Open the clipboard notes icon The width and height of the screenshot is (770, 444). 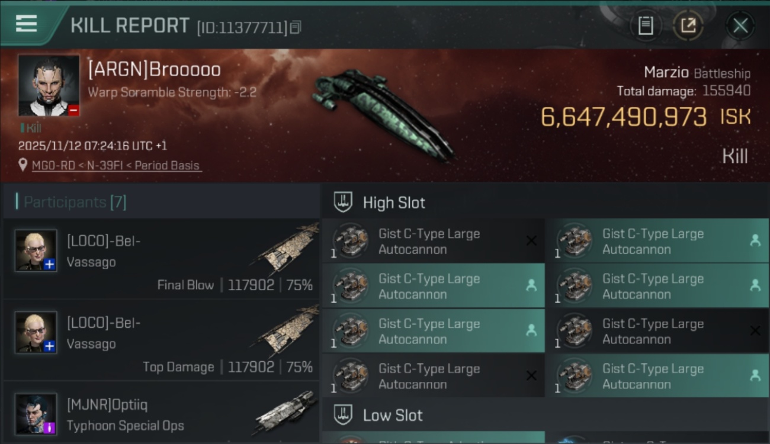click(646, 25)
